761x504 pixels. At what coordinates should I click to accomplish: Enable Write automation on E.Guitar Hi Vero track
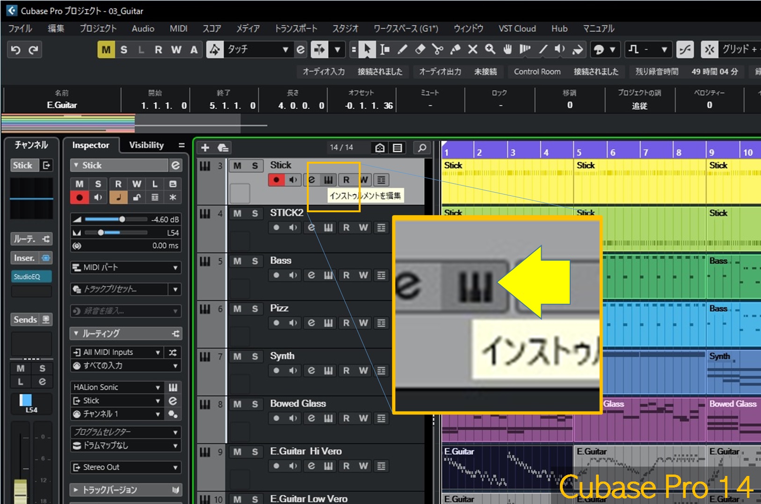363,466
